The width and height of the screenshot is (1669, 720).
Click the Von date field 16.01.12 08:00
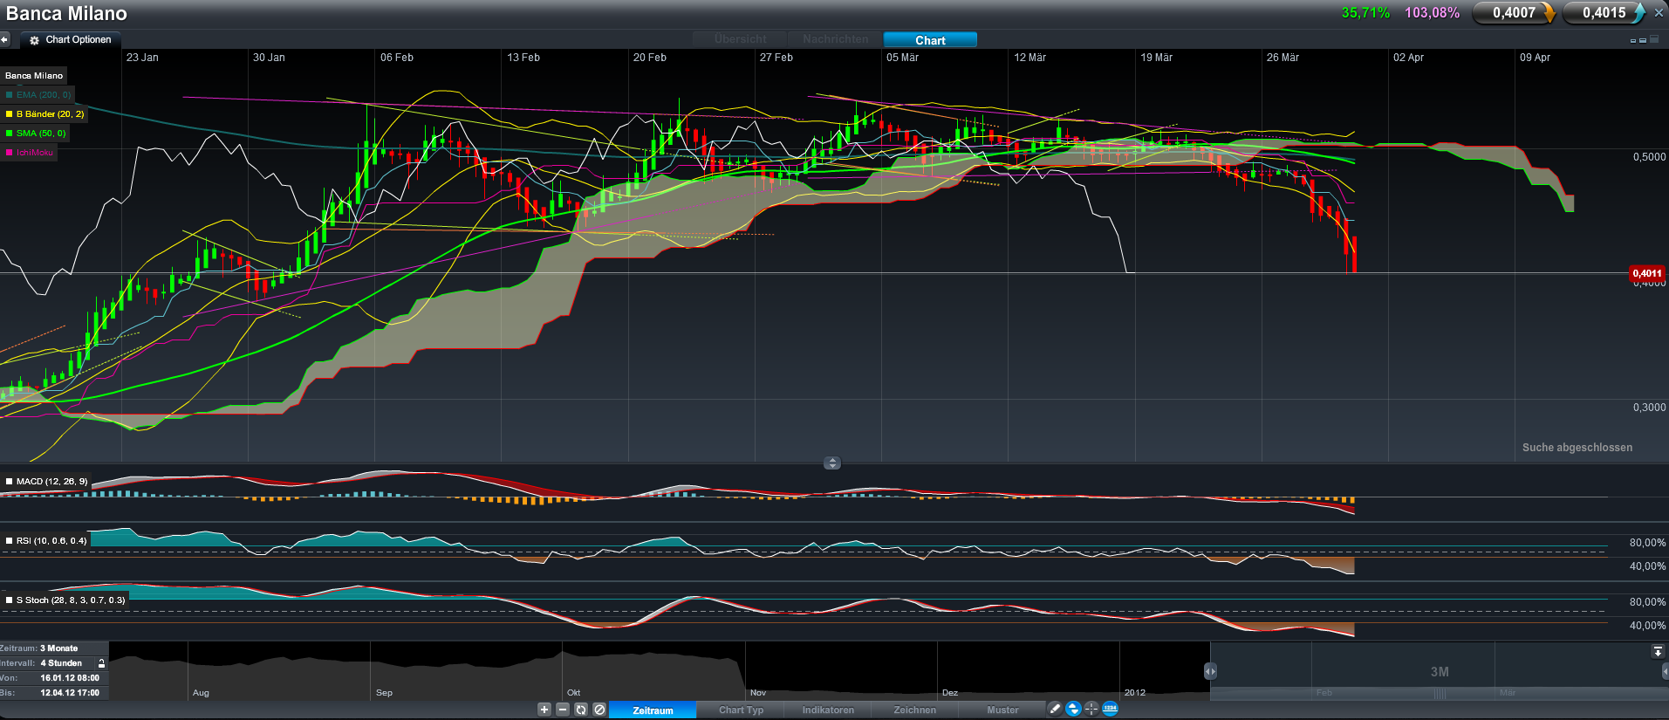click(x=52, y=678)
